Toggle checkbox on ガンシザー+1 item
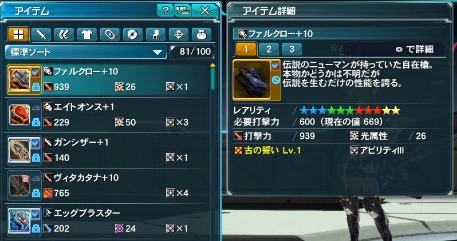The image size is (457, 241). click(x=36, y=143)
